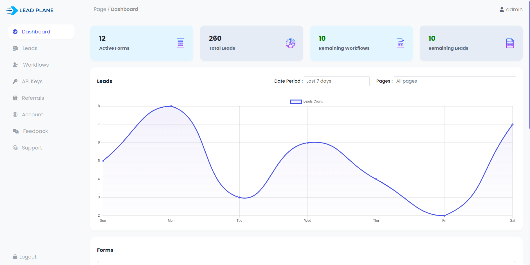The width and height of the screenshot is (530, 265).
Task: Click the API Keys key icon
Action: (15, 81)
